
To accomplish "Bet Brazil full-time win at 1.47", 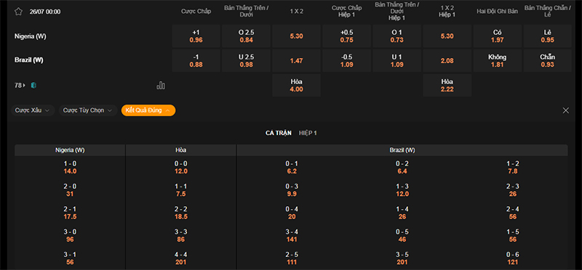I will [x=296, y=61].
